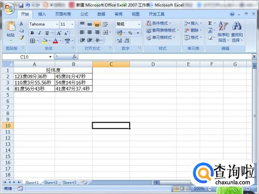Open Find & Select binoculars icon
The width and height of the screenshot is (259, 194).
point(237,31)
